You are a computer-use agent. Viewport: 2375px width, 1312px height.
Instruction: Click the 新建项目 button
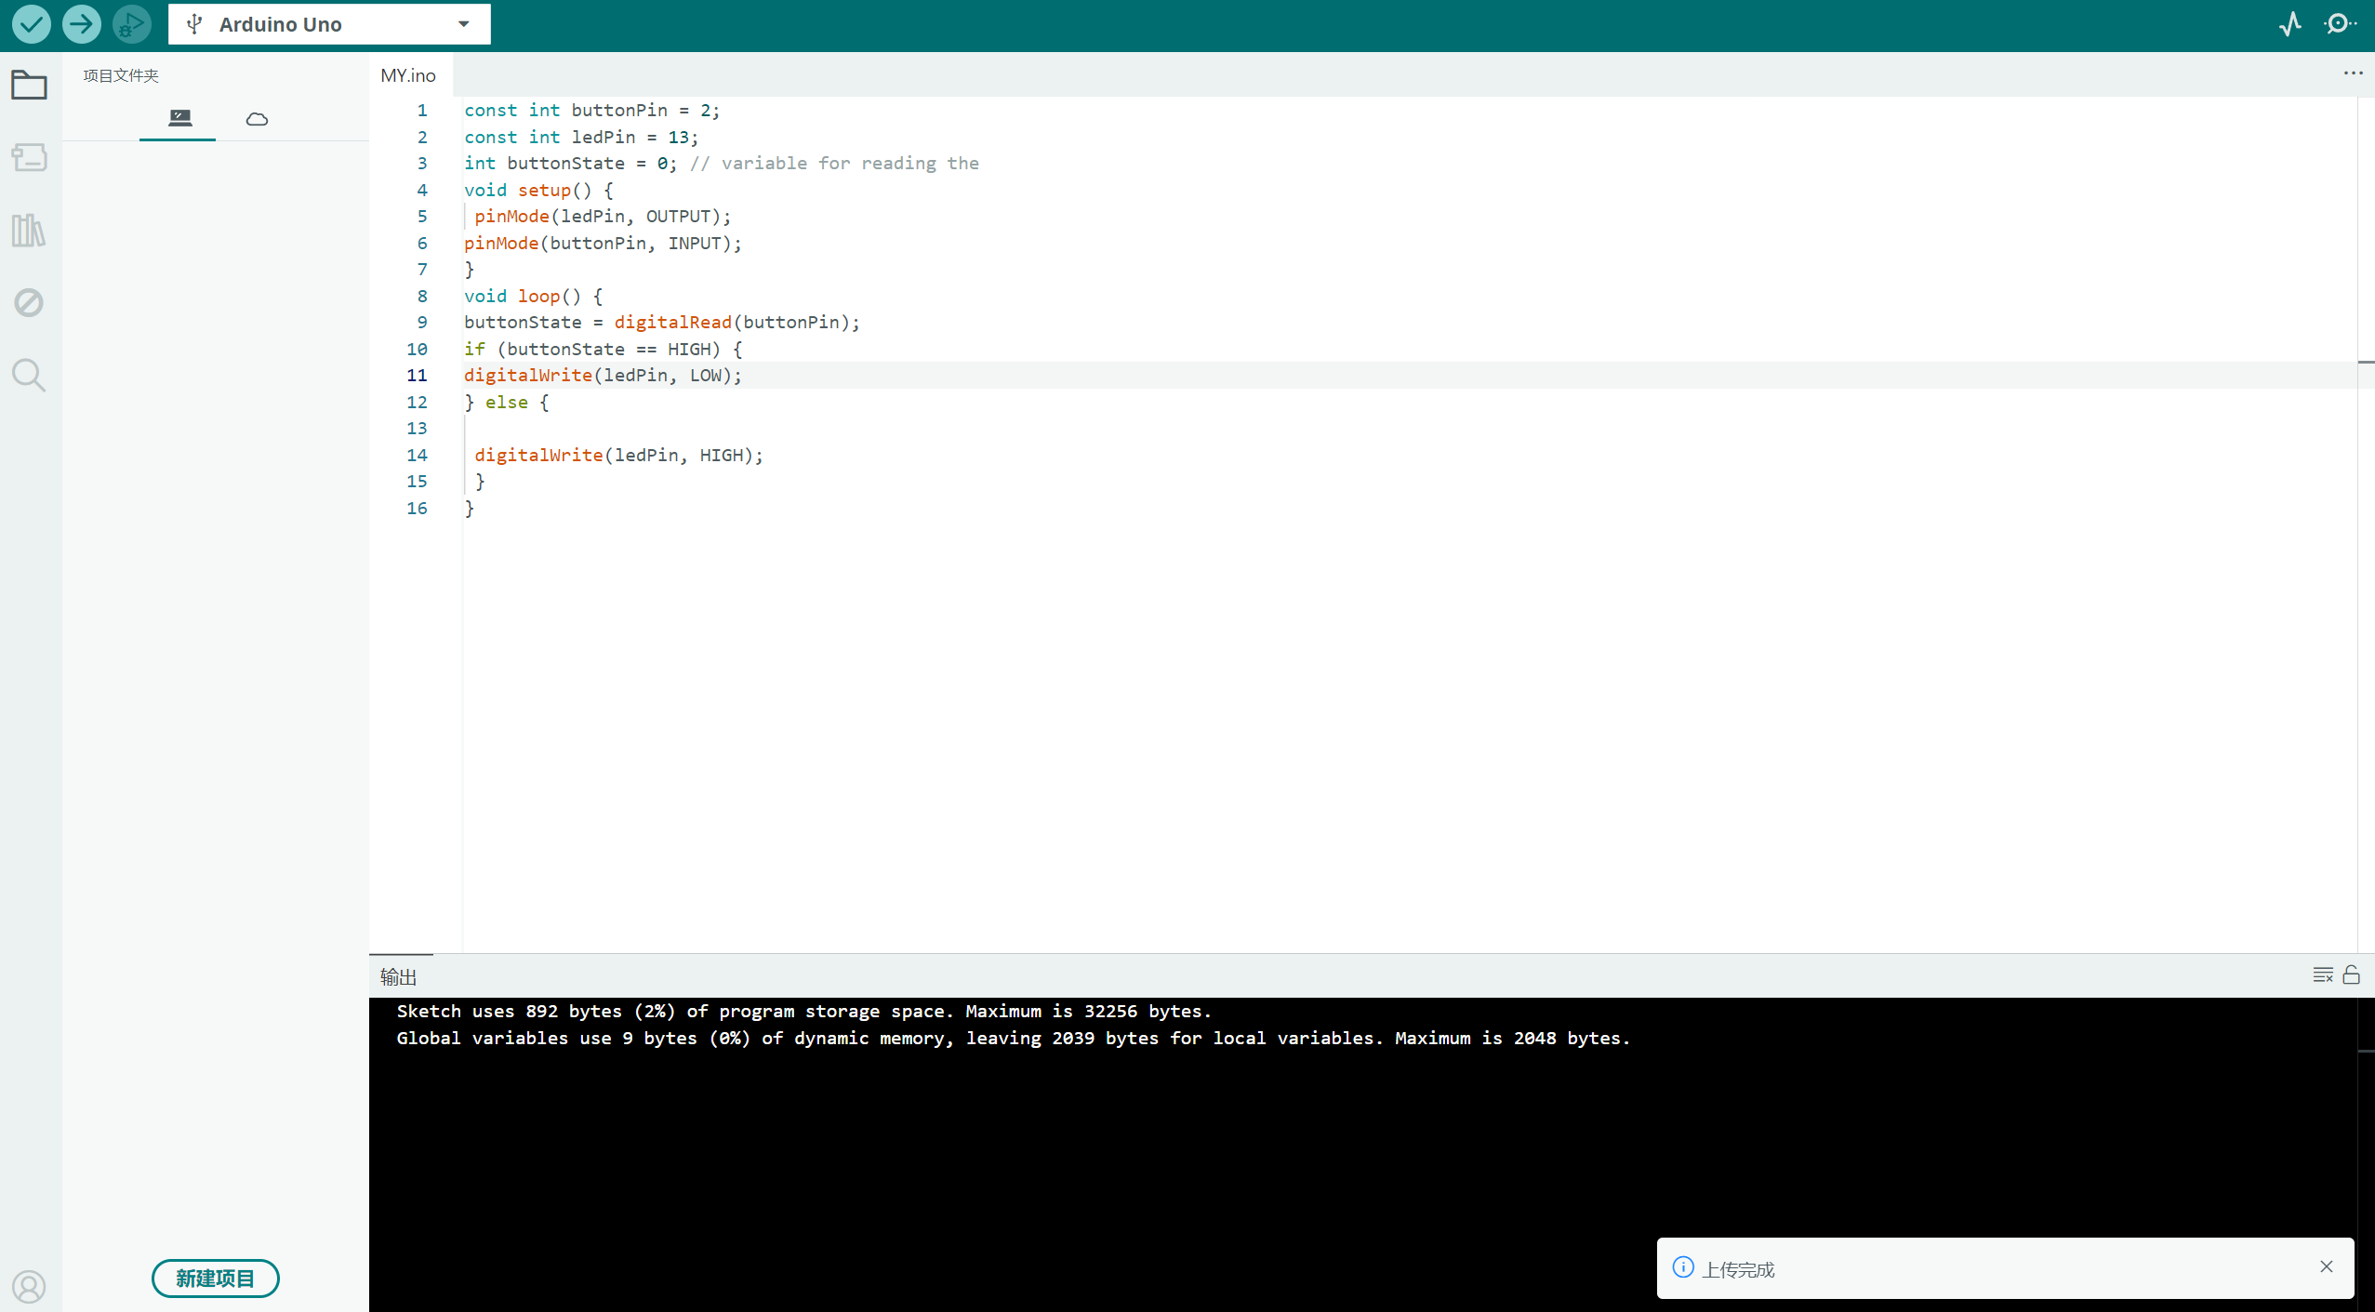coord(215,1278)
